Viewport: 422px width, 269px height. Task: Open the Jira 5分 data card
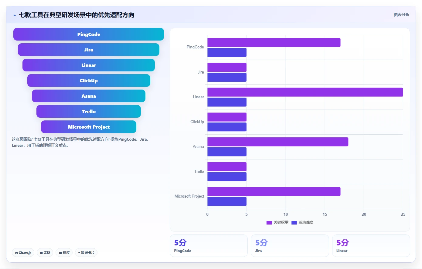pos(290,246)
